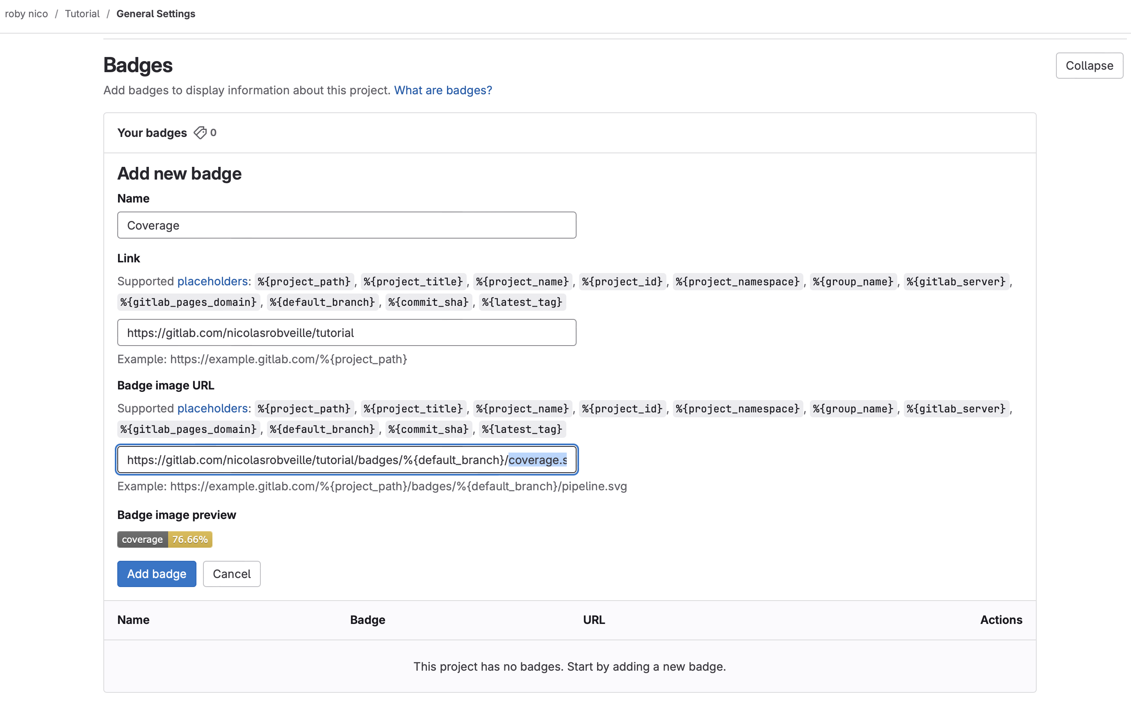Click the roby nico breadcrumb
Screen dimensions: 1131x701
pyautogui.click(x=26, y=14)
